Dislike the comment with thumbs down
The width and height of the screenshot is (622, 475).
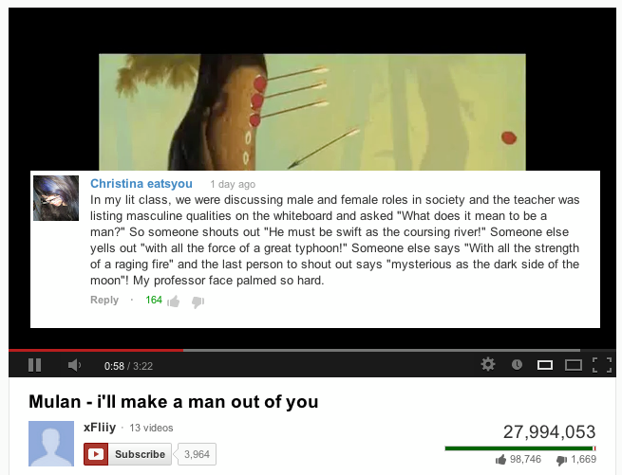[198, 302]
